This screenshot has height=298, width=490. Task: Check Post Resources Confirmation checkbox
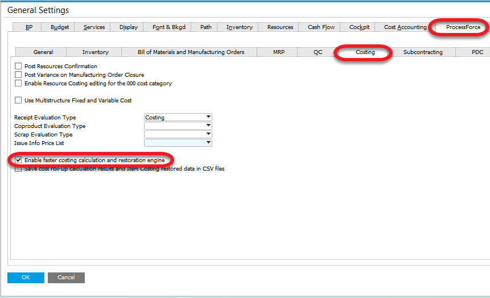click(19, 67)
